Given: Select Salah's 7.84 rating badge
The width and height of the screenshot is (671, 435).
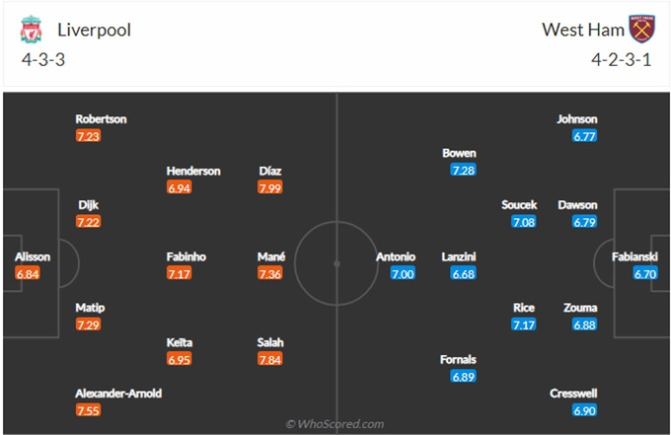Looking at the screenshot, I should [x=270, y=359].
